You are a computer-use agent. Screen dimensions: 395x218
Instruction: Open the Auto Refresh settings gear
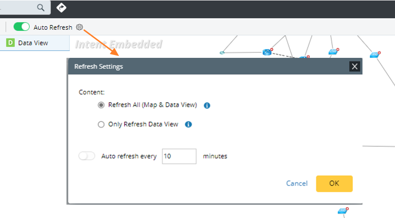coord(79,27)
